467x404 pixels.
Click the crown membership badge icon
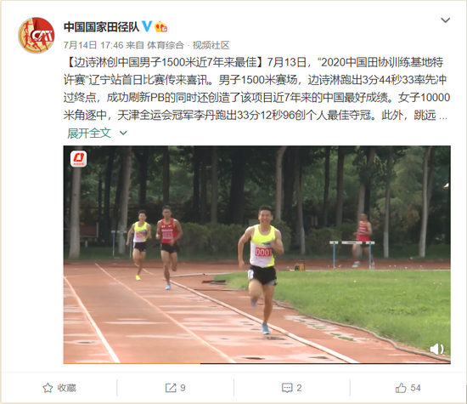click(160, 27)
